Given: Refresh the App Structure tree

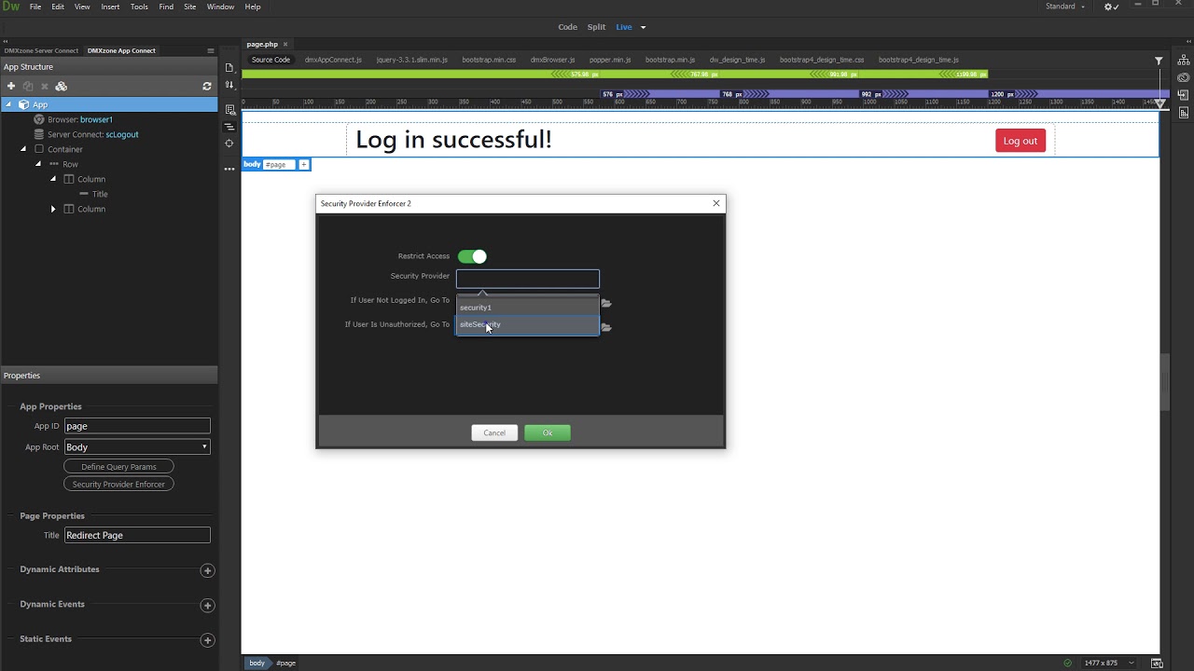Looking at the screenshot, I should pos(207,86).
